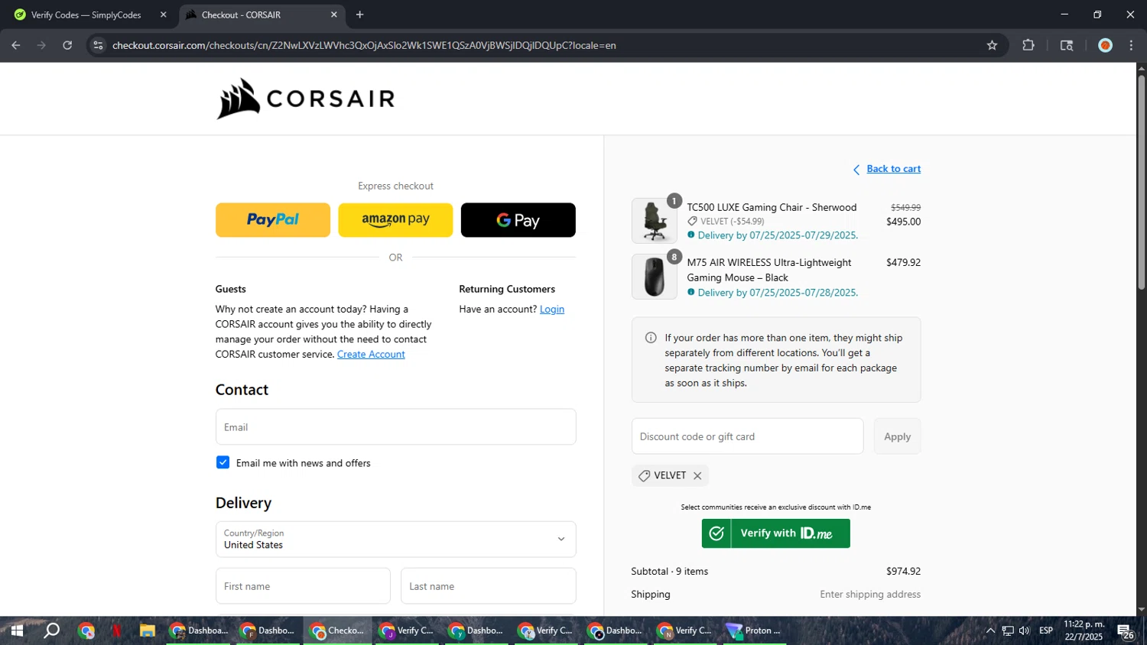
Task: Click the info icon in the shipping notice
Action: 651,338
